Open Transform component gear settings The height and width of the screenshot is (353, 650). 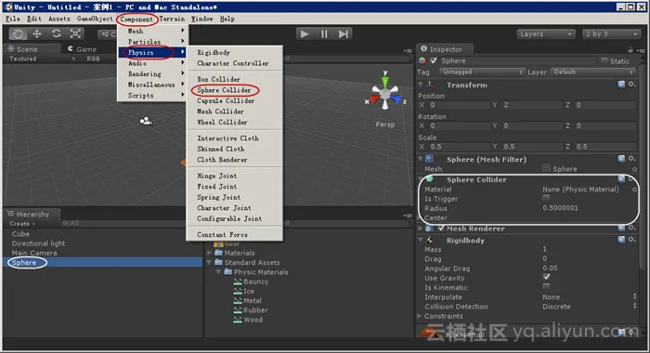[631, 85]
